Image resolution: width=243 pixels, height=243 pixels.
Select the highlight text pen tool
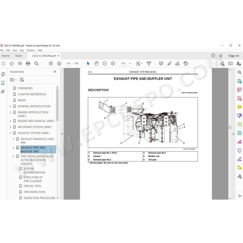click(169, 64)
